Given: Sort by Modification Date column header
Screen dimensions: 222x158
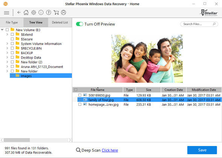Looking at the screenshot, I should [204, 90].
